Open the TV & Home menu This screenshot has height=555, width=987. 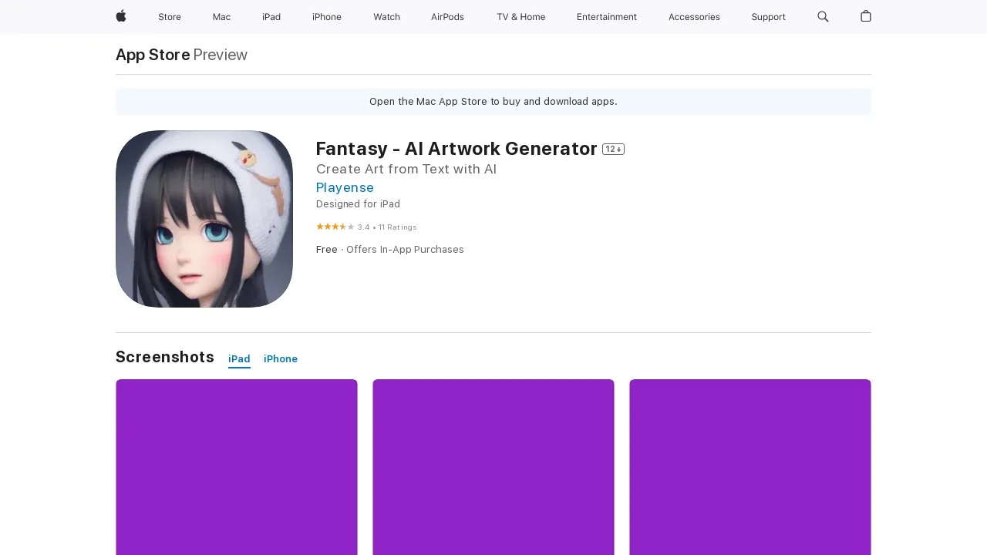tap(520, 17)
